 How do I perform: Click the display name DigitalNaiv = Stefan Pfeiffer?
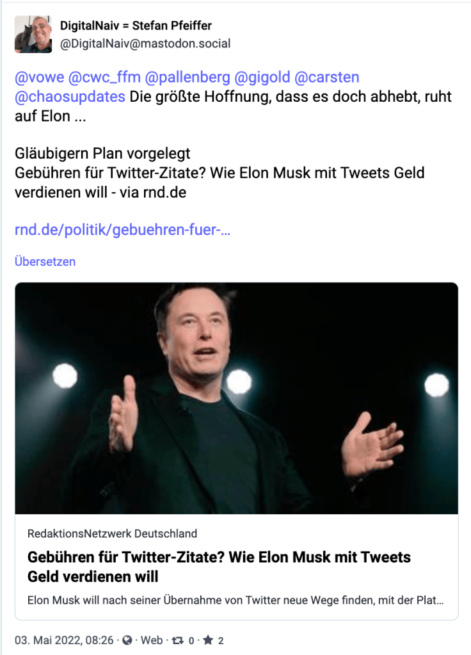(136, 26)
